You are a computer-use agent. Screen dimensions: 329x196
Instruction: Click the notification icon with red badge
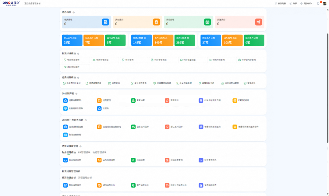tap(318, 3)
